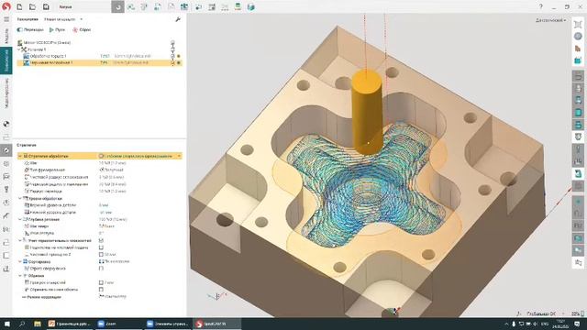
Task: Click the hamburger menu icon in the left sidebar
Action: [x=6, y=19]
